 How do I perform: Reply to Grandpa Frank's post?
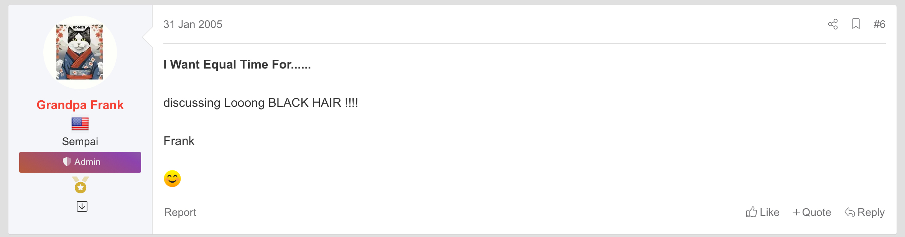[864, 212]
